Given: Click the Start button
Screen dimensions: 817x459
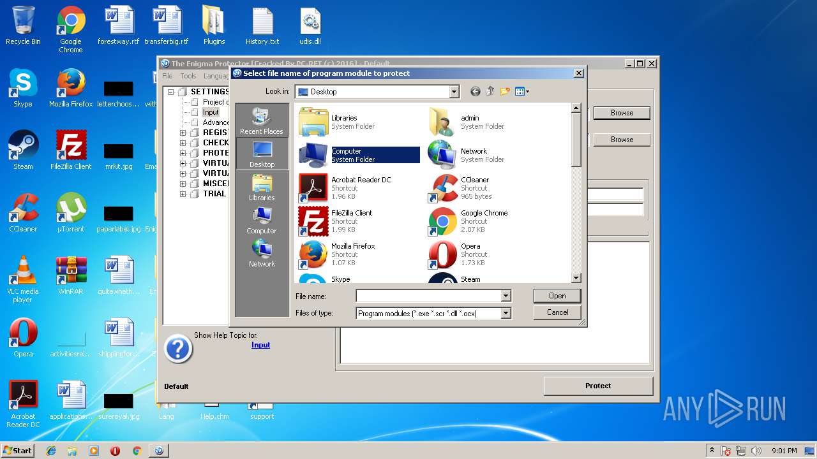Looking at the screenshot, I should click(18, 451).
